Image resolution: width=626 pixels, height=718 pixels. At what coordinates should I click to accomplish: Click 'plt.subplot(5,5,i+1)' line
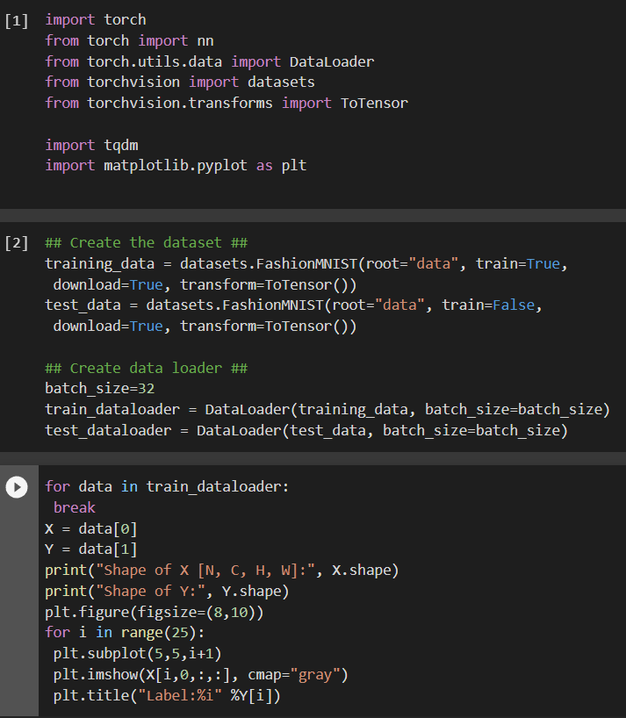pos(137,654)
